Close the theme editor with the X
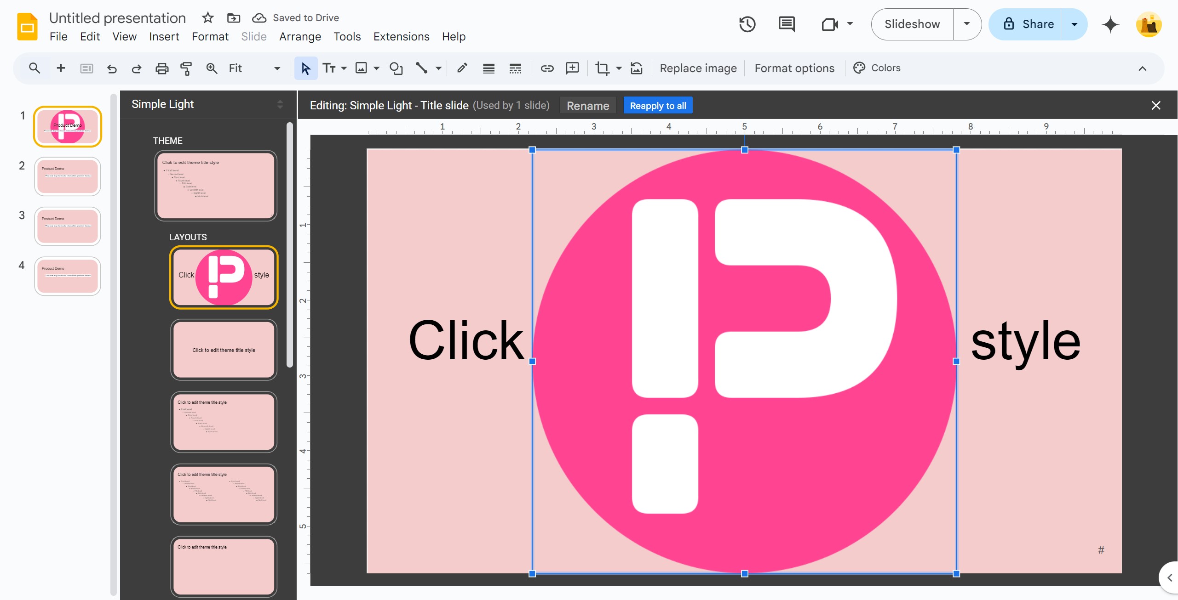The height and width of the screenshot is (600, 1178). coord(1156,106)
